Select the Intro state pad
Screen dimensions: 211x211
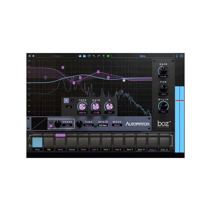(x=37, y=142)
